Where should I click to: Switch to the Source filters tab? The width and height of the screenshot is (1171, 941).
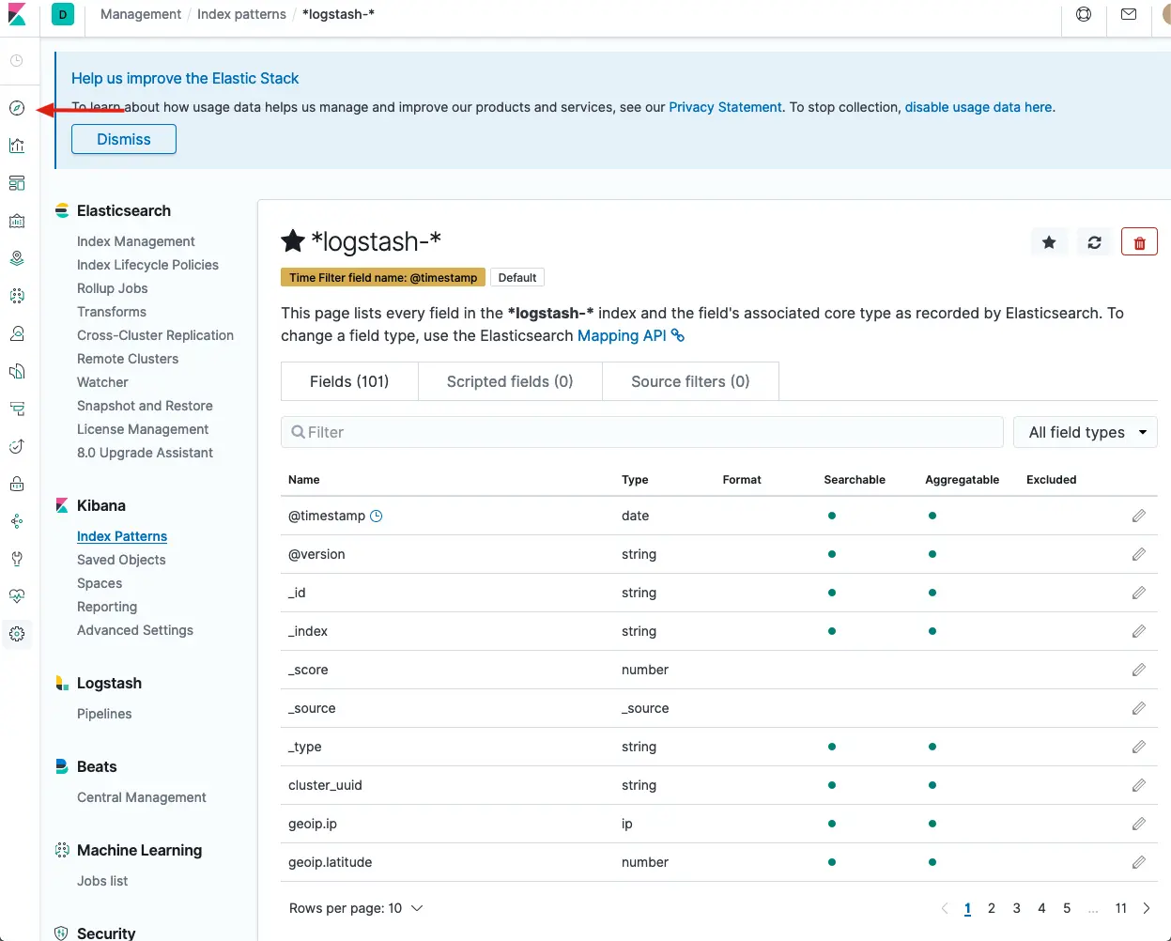click(x=690, y=381)
